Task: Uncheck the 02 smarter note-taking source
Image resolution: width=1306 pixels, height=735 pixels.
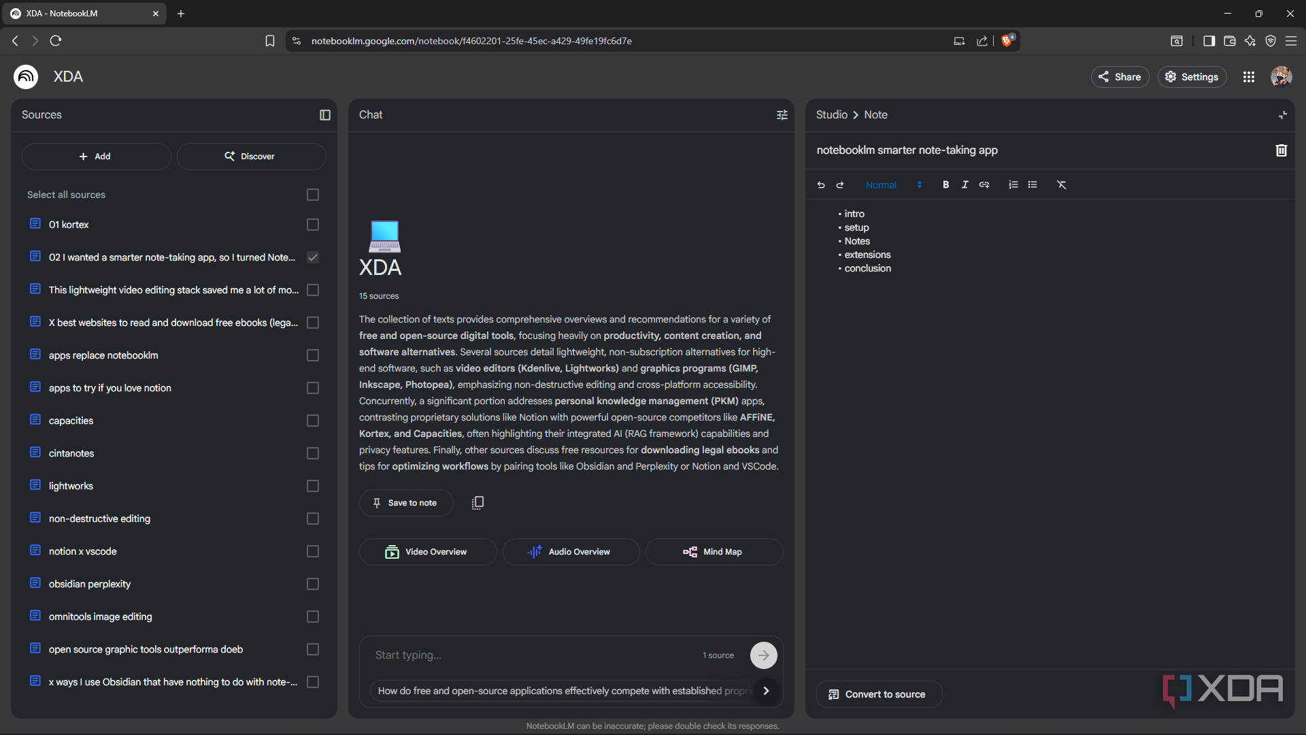Action: point(313,257)
